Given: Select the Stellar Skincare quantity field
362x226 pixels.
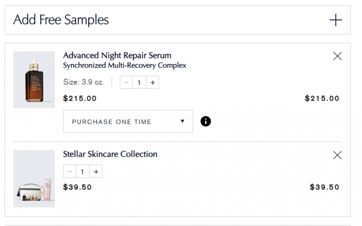Looking at the screenshot, I should tap(83, 171).
